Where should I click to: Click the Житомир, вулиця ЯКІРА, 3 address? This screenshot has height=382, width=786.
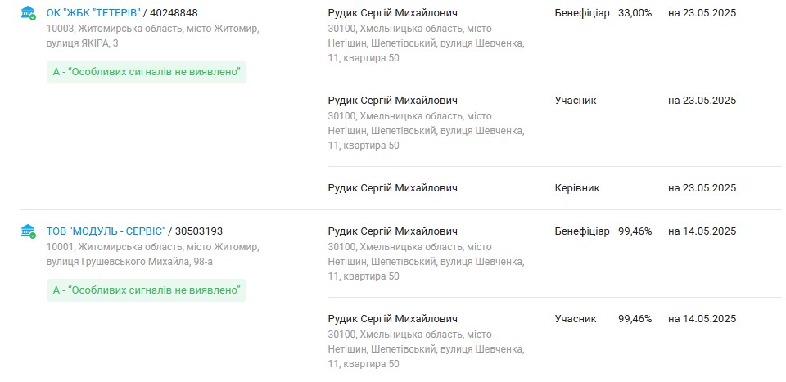pos(153,35)
